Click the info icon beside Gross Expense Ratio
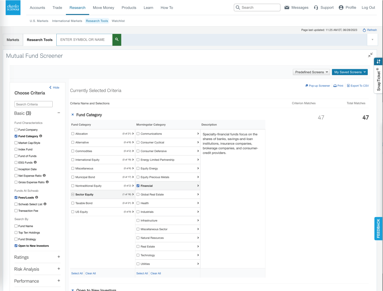This screenshot has height=291, width=383. pos(47,182)
